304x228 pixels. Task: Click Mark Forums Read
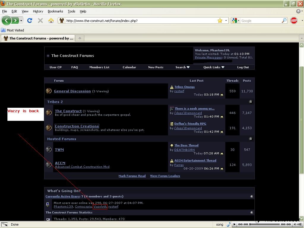coord(132,176)
